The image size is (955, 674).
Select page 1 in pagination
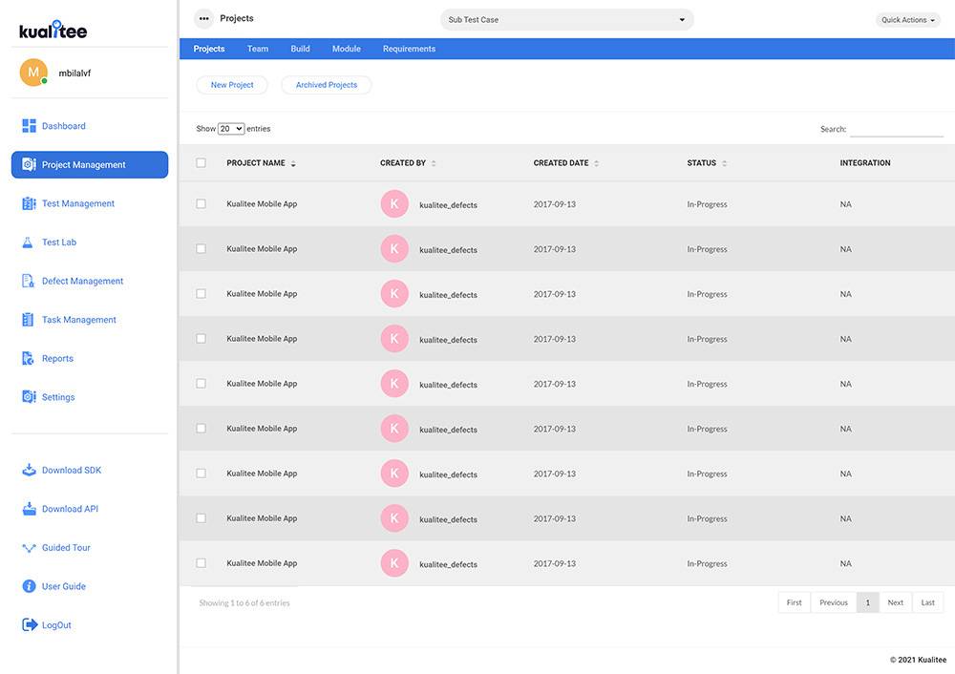click(x=868, y=602)
